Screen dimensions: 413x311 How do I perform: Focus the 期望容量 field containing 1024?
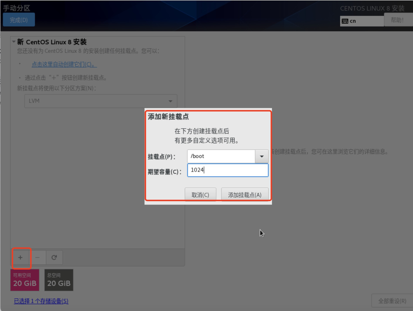pos(228,170)
